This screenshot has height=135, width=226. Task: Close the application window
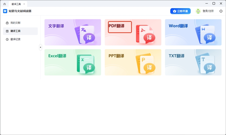coord(221,3)
